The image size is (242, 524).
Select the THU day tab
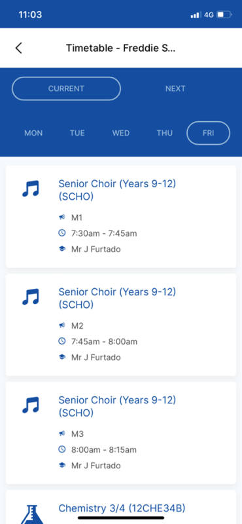[x=165, y=133]
